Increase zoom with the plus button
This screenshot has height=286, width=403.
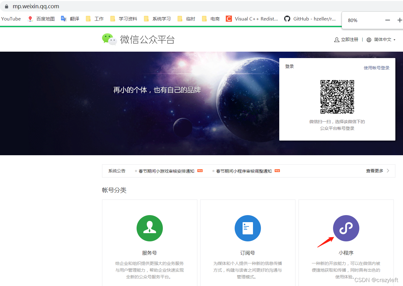pyautogui.click(x=400, y=20)
